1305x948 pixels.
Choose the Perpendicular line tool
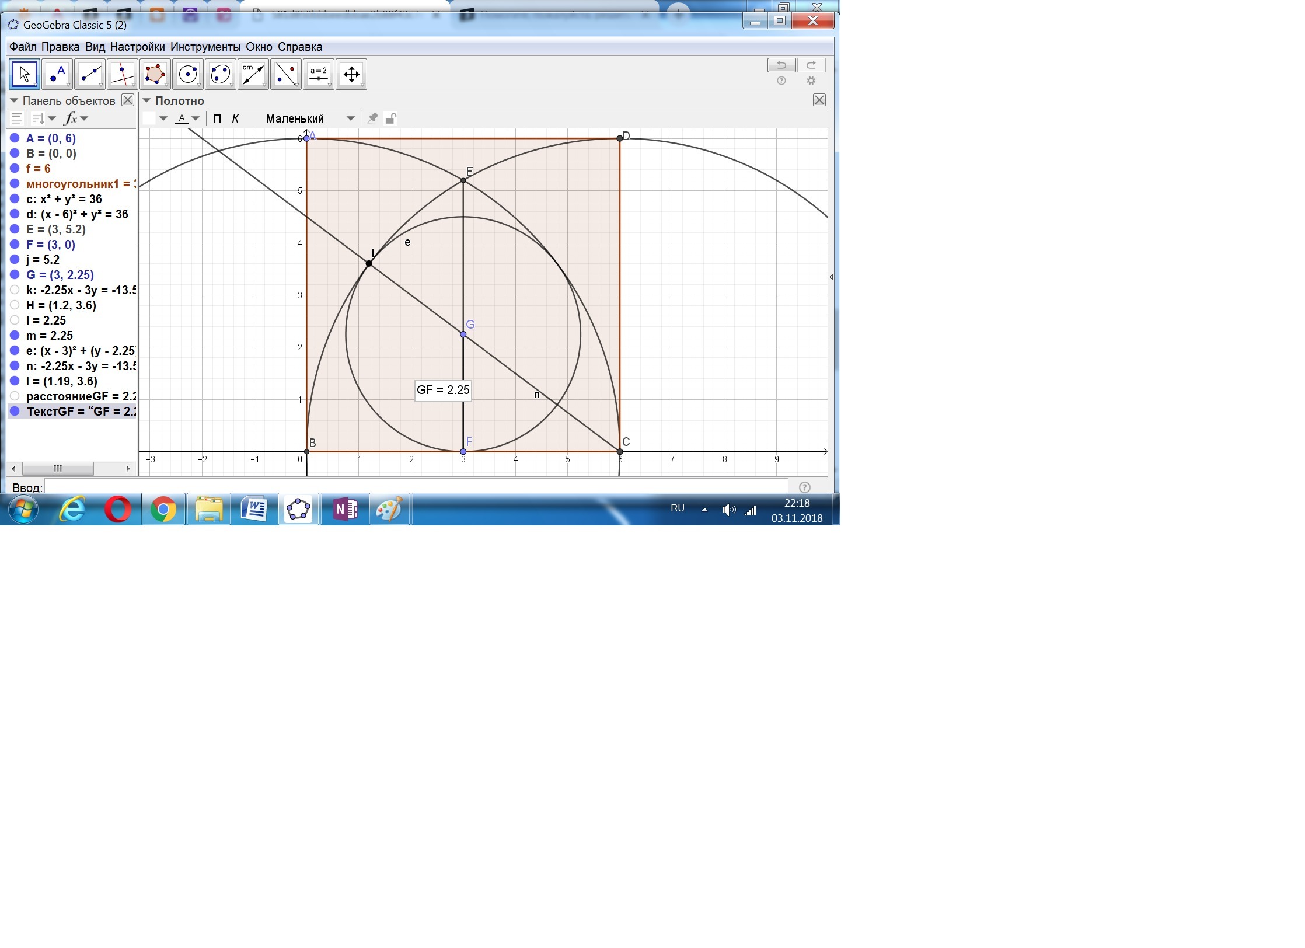[122, 74]
